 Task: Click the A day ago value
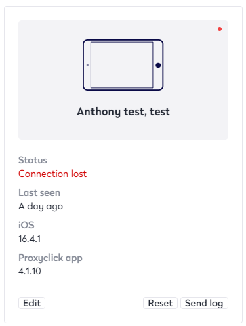41,207
